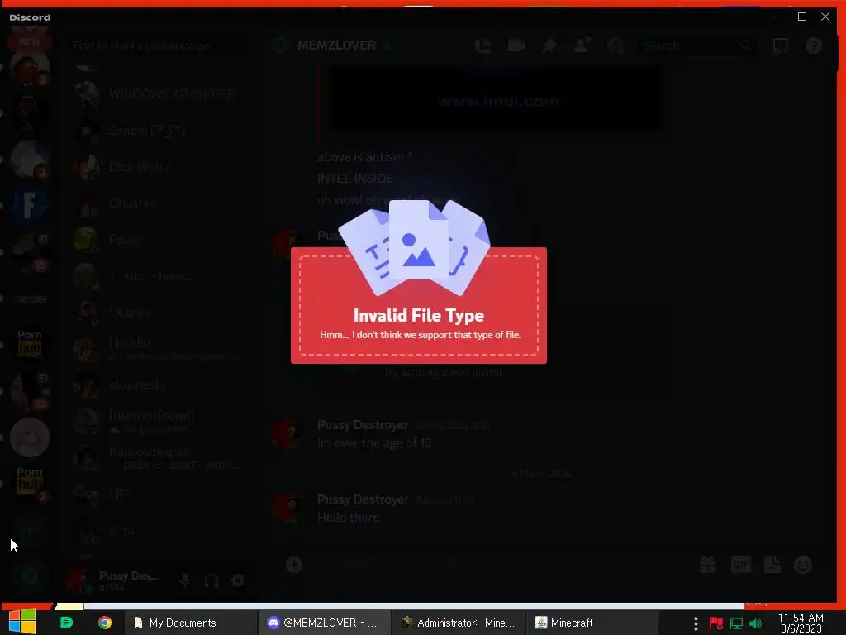Show the user profile panel icon

click(615, 46)
